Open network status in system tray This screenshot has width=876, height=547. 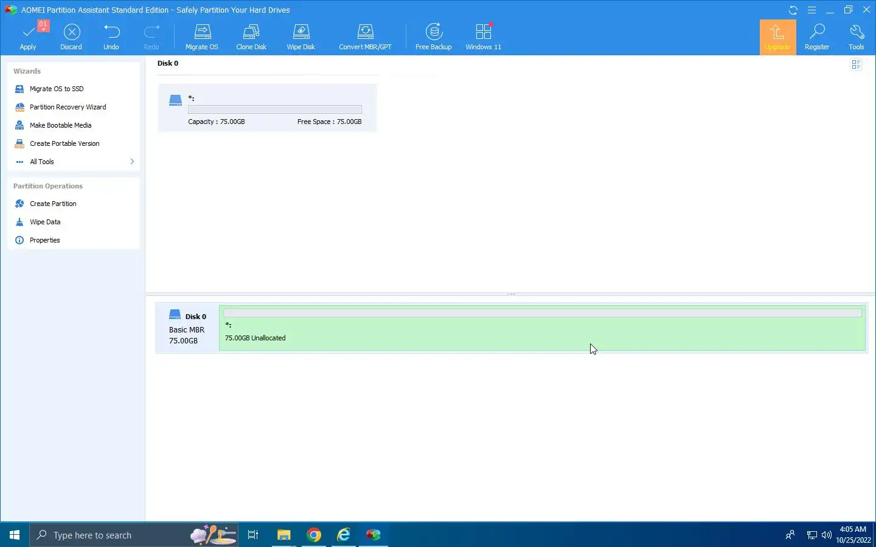812,535
